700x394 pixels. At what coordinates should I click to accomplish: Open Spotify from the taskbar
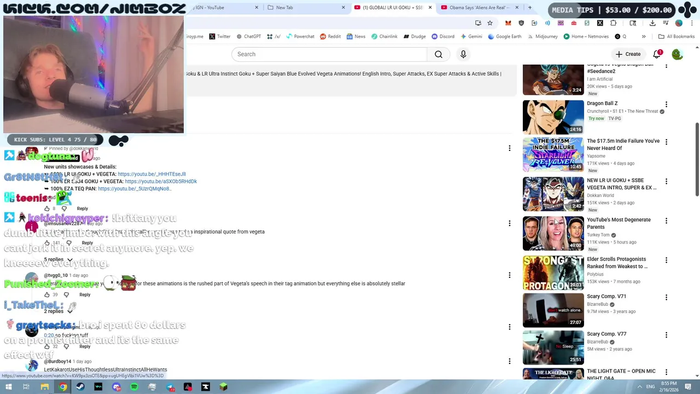pyautogui.click(x=134, y=387)
